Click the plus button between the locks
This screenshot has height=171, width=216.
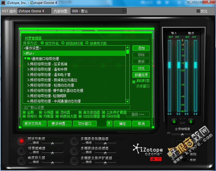click(x=181, y=119)
